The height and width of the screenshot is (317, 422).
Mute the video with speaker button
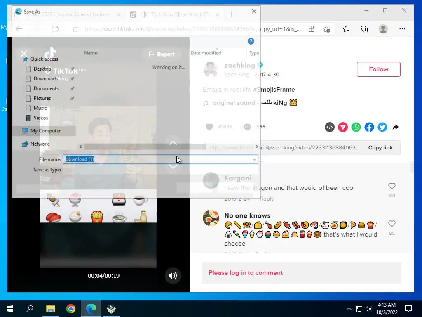[x=173, y=275]
